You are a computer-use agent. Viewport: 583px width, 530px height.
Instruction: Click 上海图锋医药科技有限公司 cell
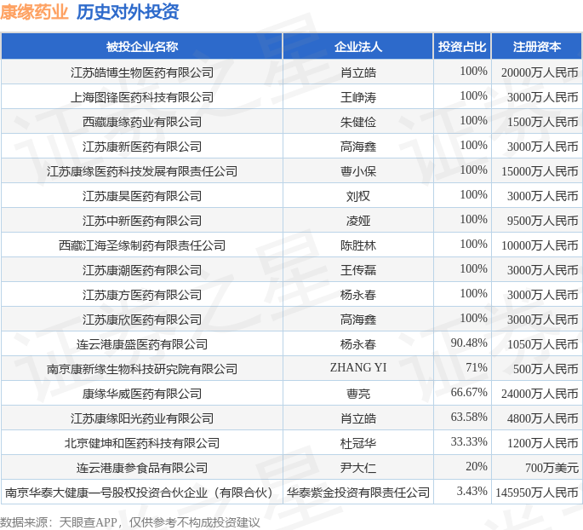pyautogui.click(x=141, y=97)
